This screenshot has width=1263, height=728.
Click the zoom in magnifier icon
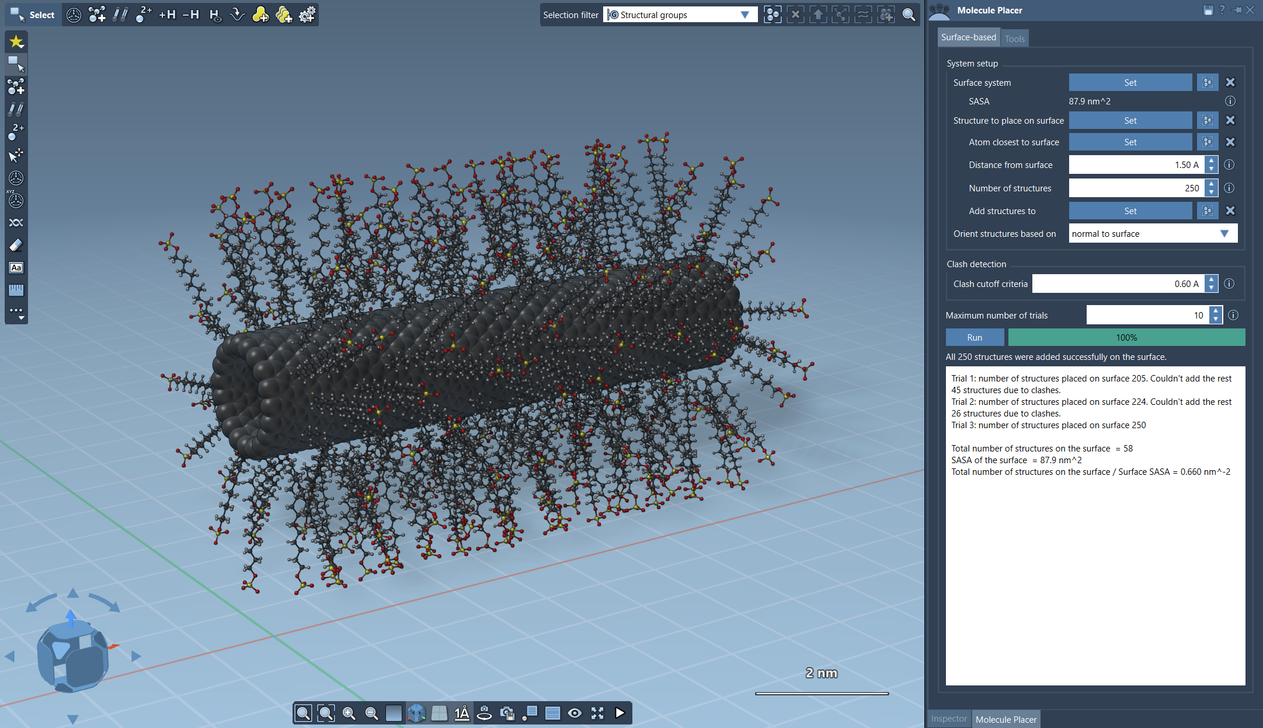[349, 713]
